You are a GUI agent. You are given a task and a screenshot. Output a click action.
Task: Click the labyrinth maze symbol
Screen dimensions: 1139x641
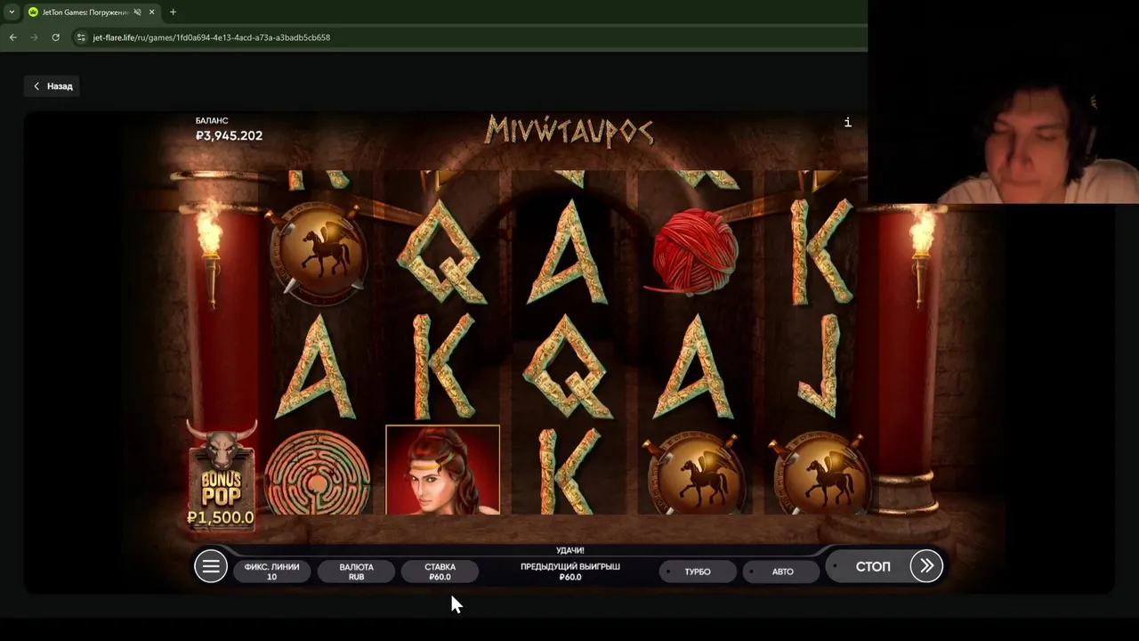(318, 473)
